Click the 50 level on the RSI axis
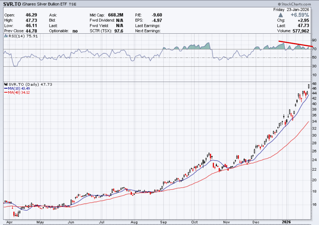Image resolution: width=319 pixels, height=225 pixels. [314, 57]
